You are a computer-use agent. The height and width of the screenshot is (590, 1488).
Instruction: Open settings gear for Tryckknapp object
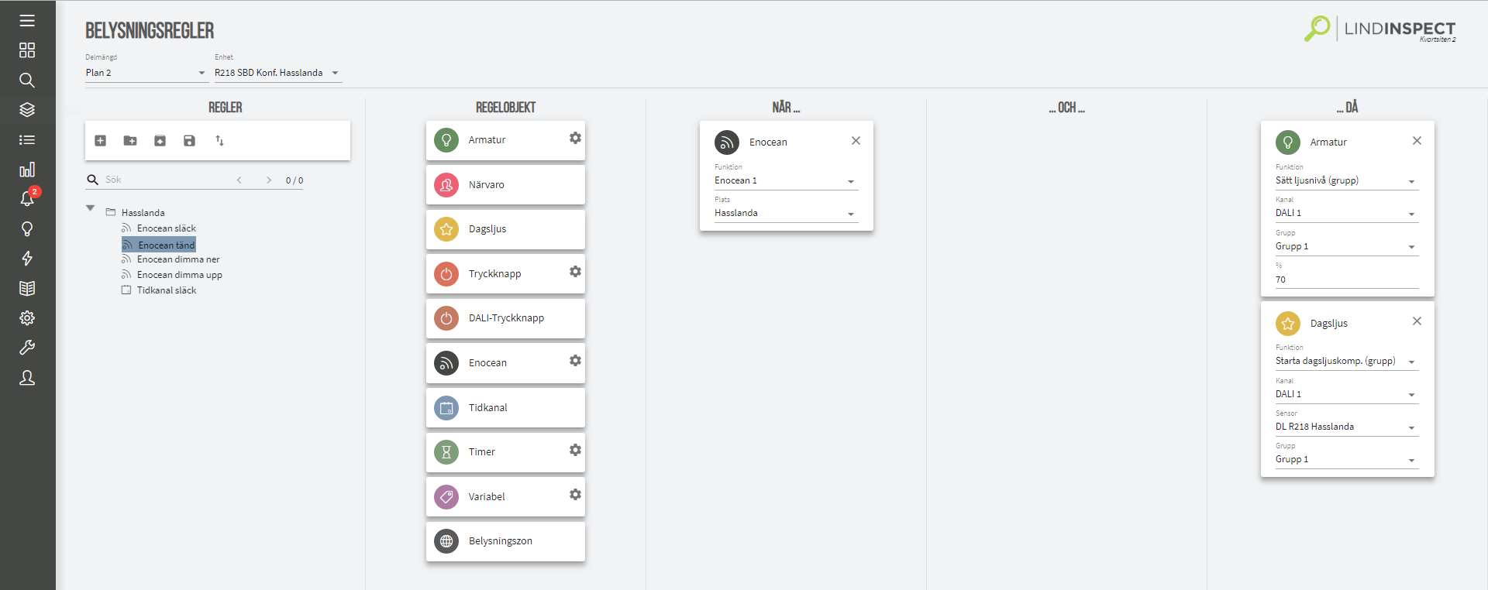click(575, 272)
